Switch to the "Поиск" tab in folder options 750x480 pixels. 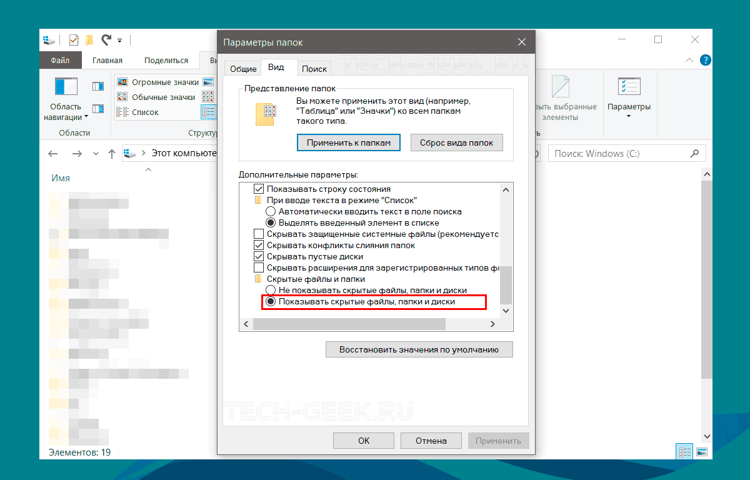pos(314,69)
